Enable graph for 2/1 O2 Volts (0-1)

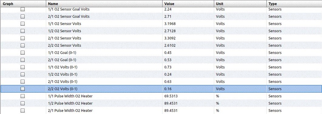(x=22, y=81)
